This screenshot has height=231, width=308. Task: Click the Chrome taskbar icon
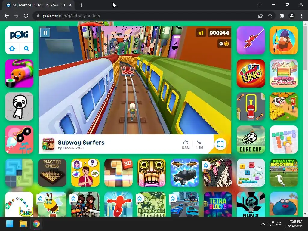click(x=36, y=224)
